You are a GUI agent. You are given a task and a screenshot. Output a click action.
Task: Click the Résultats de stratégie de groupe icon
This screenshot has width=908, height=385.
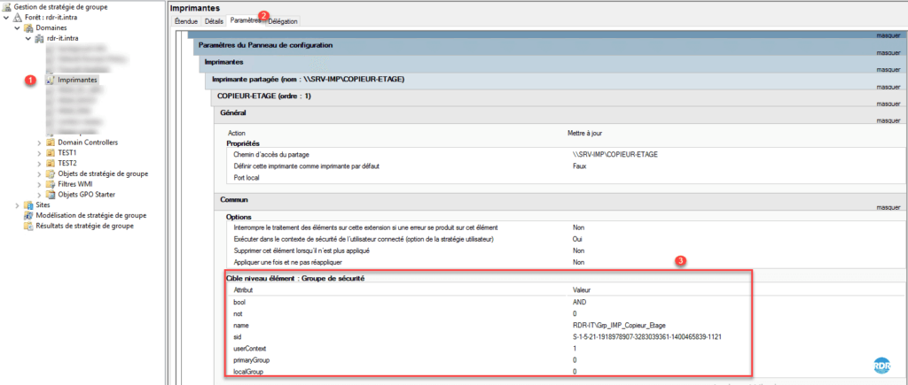coord(28,226)
